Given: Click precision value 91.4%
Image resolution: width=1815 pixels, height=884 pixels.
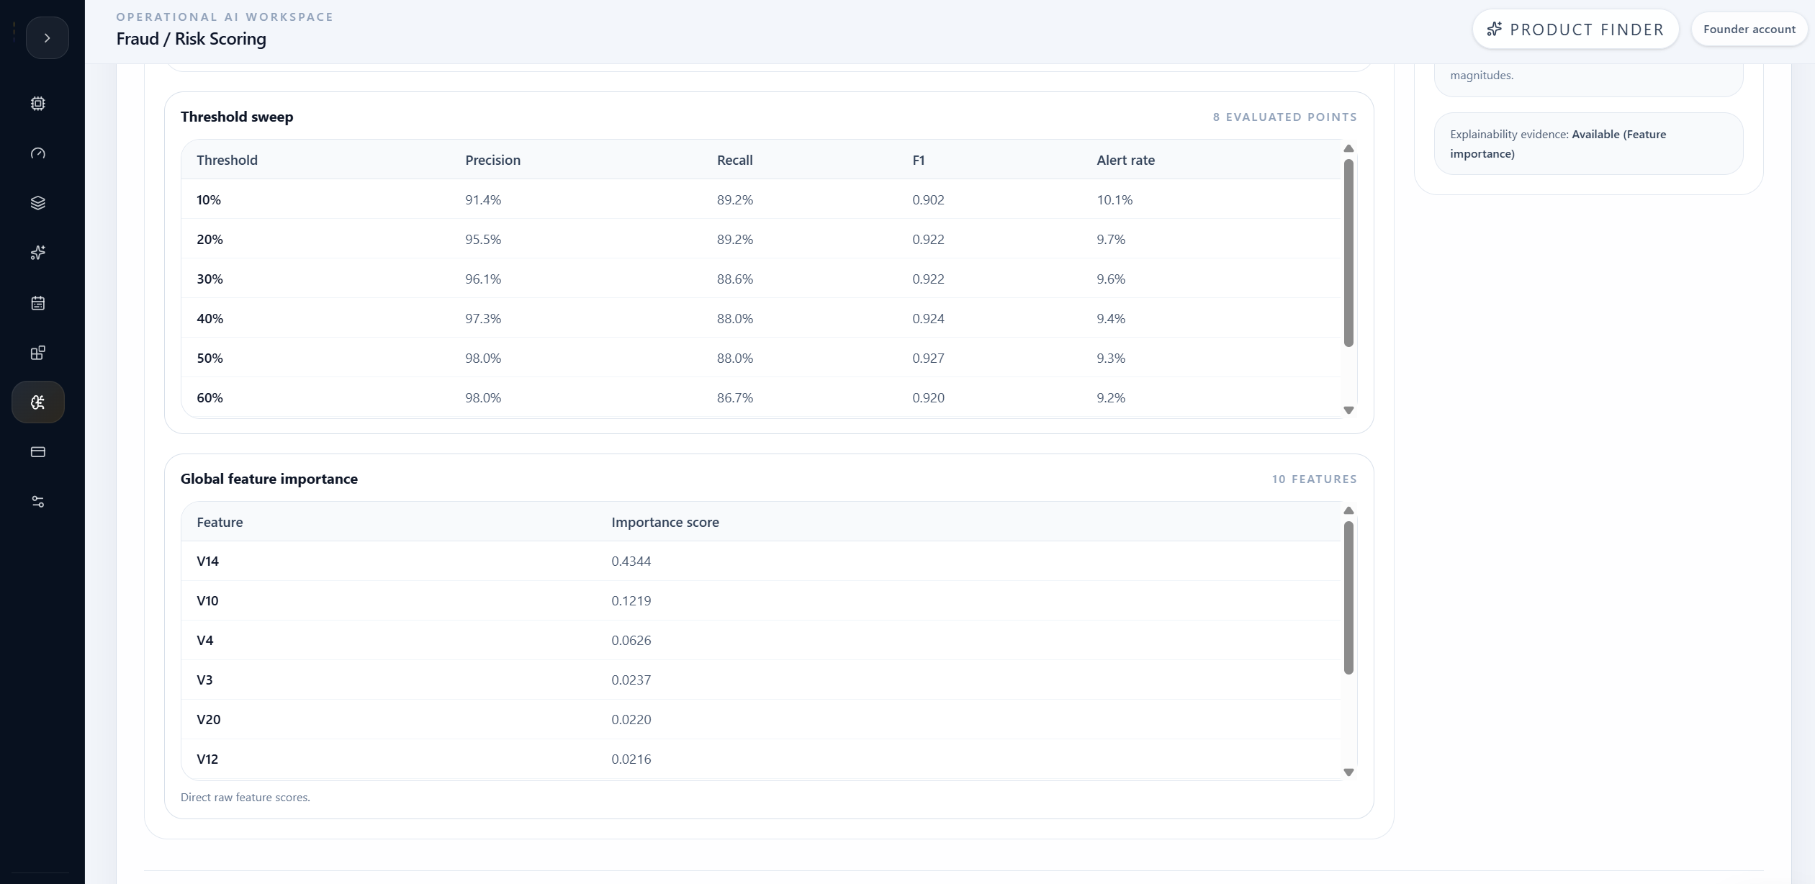Looking at the screenshot, I should pos(483,199).
